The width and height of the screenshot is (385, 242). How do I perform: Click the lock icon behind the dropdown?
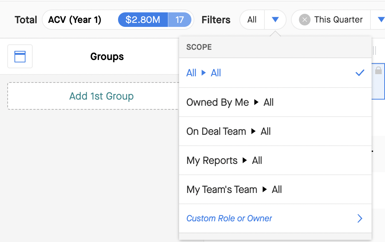click(x=378, y=70)
